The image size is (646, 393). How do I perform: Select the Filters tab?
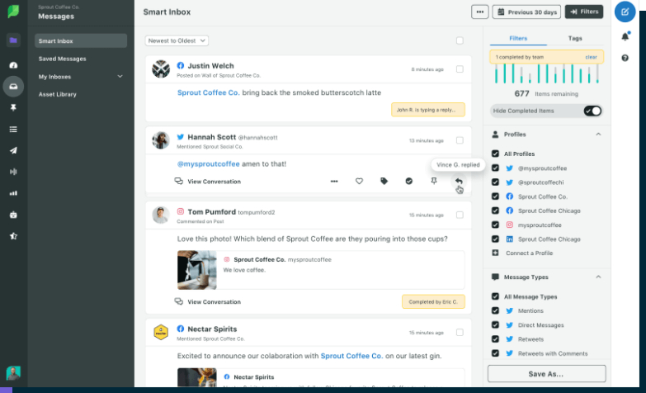(518, 38)
